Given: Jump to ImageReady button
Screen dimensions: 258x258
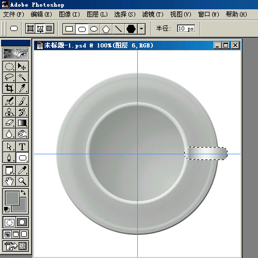Looking at the screenshot, I should click(15, 246).
